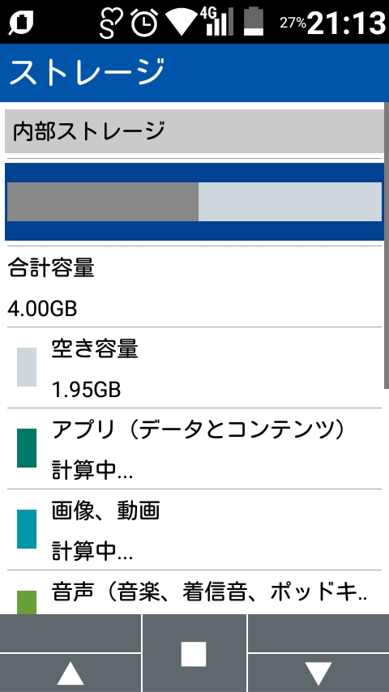Open the 音声（音楽、着信音） storage item
This screenshot has width=389, height=692.
pyautogui.click(x=194, y=592)
